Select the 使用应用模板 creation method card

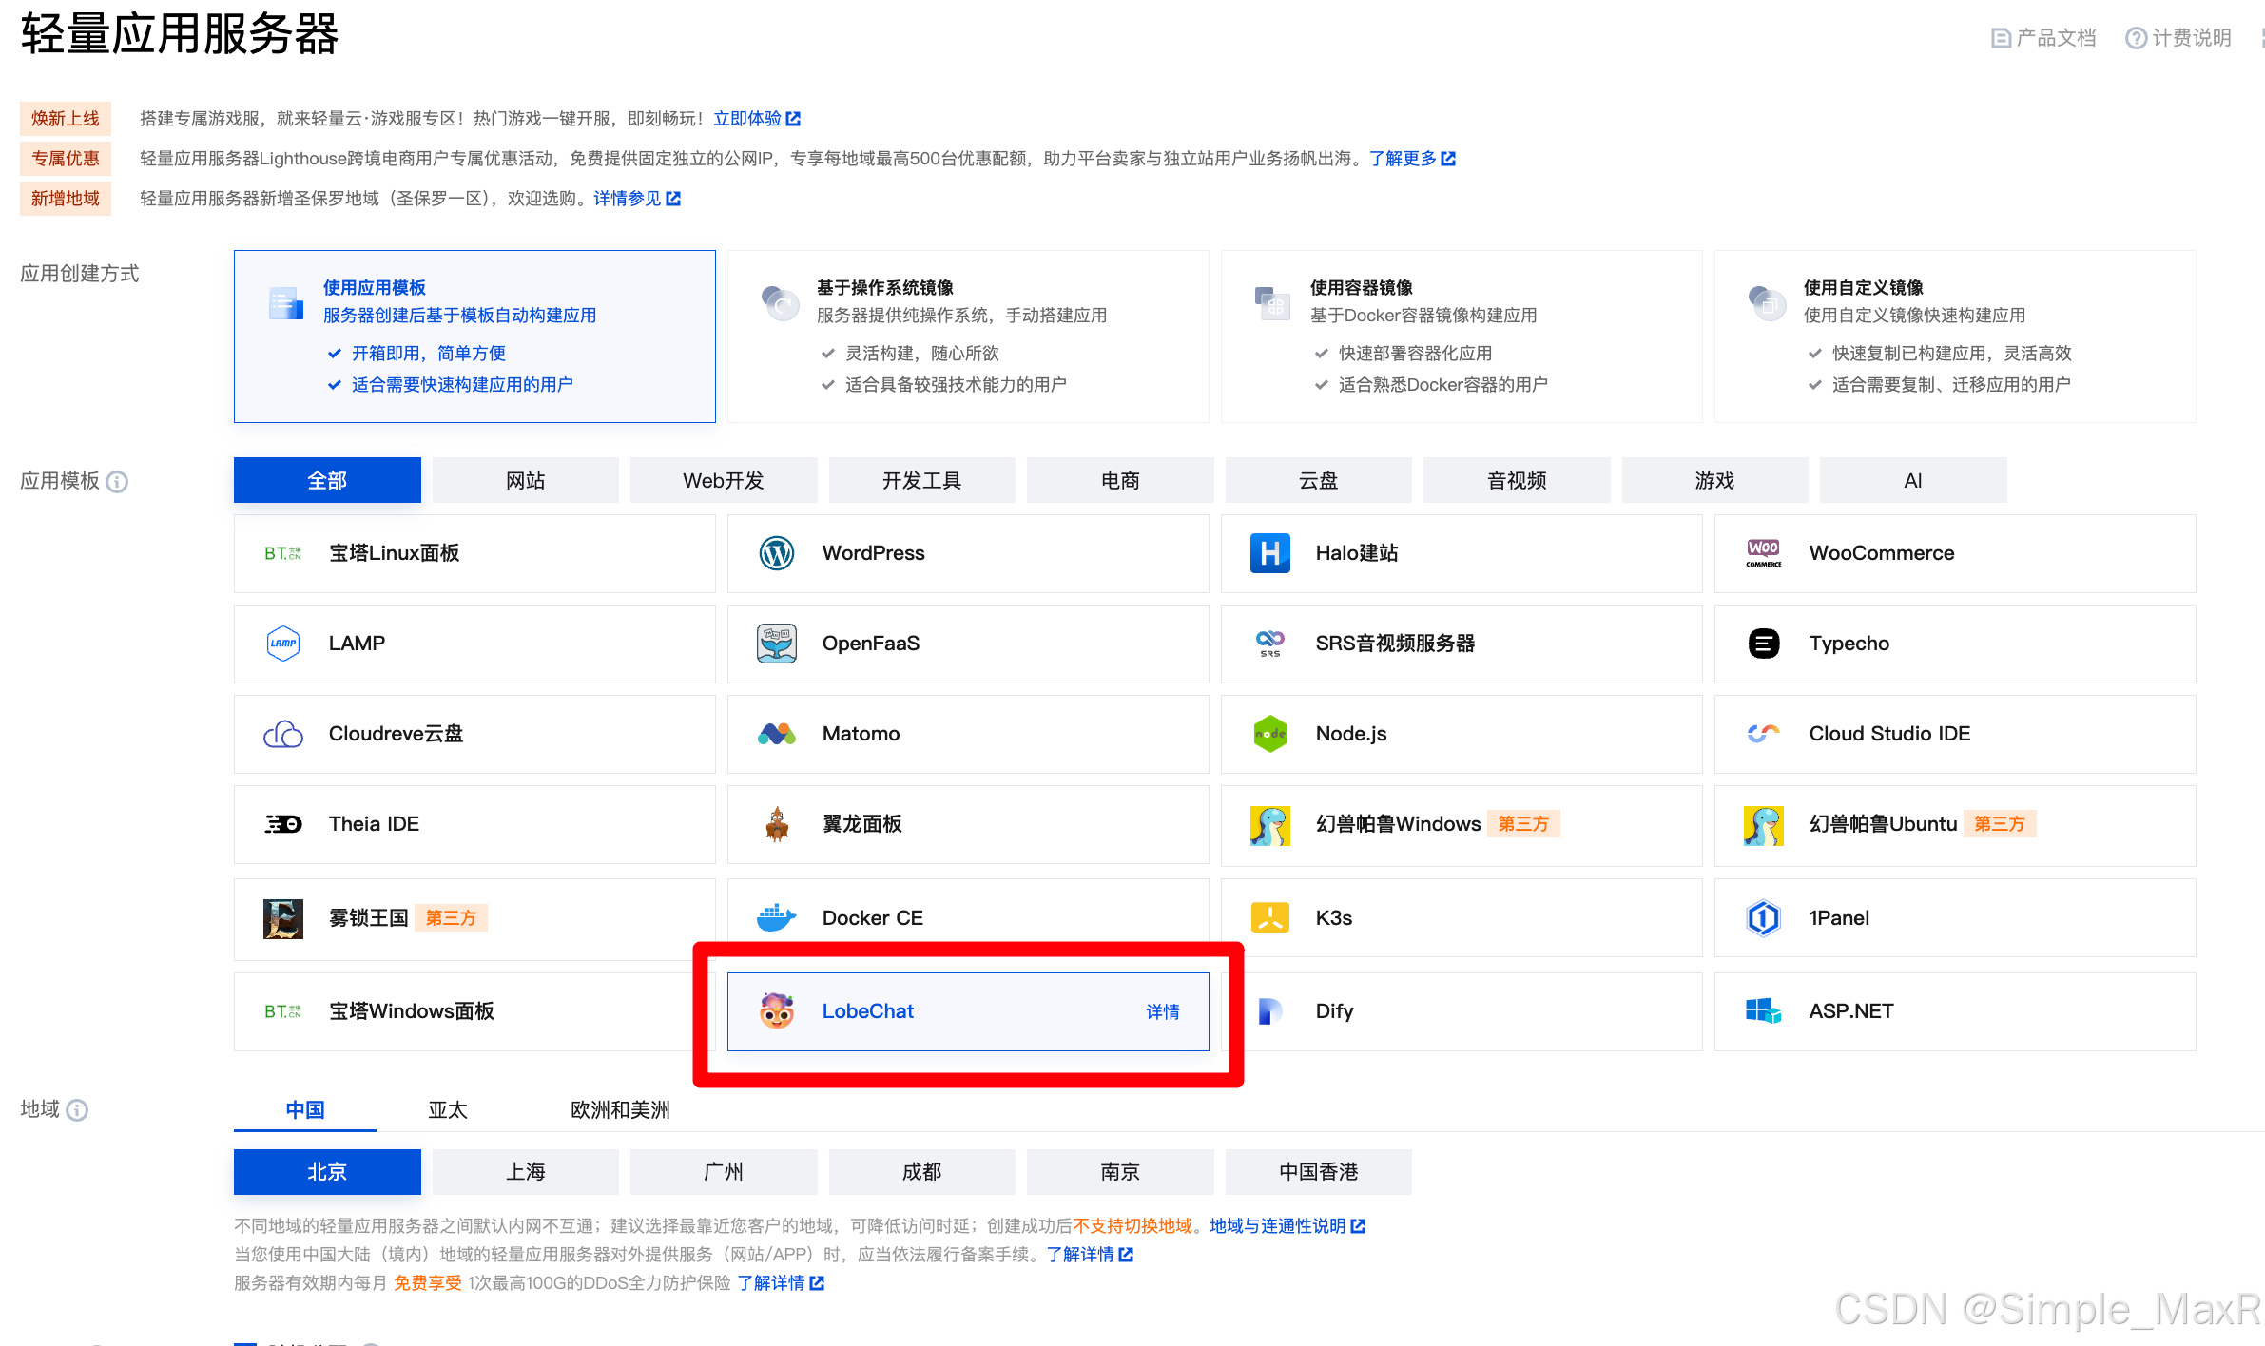[x=474, y=336]
